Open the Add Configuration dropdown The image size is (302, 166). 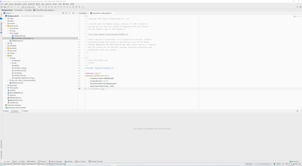(x=29, y=7)
